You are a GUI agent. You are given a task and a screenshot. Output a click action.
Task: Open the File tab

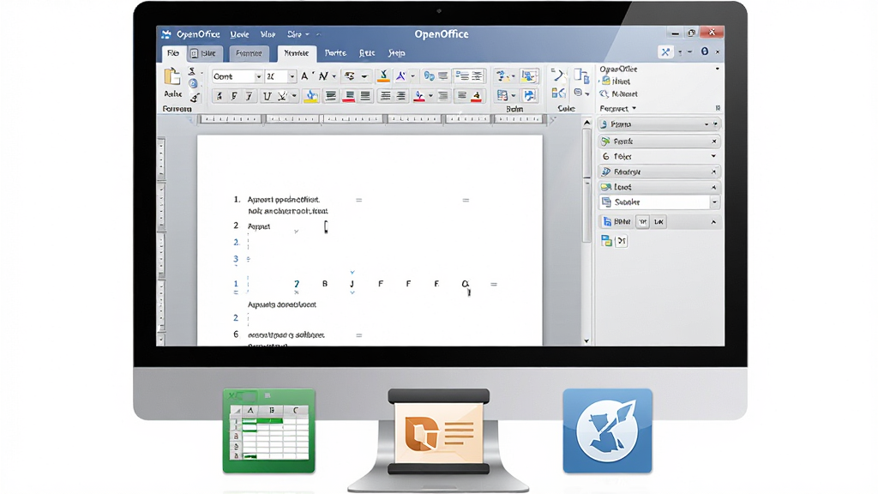[x=173, y=53]
